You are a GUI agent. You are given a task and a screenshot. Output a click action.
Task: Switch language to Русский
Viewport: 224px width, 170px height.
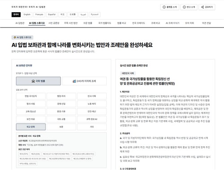(x=95, y=14)
